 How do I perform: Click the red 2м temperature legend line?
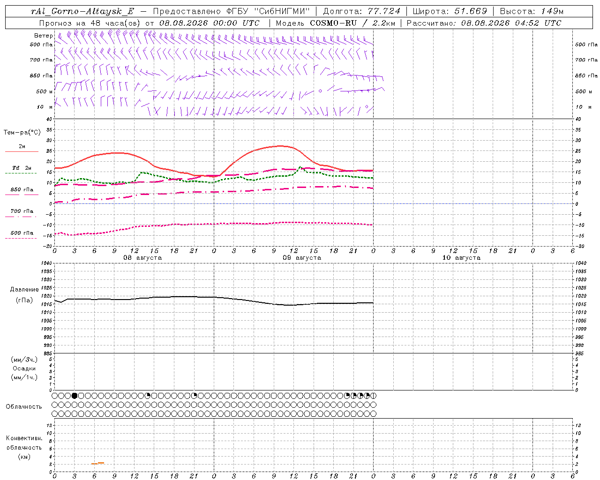(22, 152)
